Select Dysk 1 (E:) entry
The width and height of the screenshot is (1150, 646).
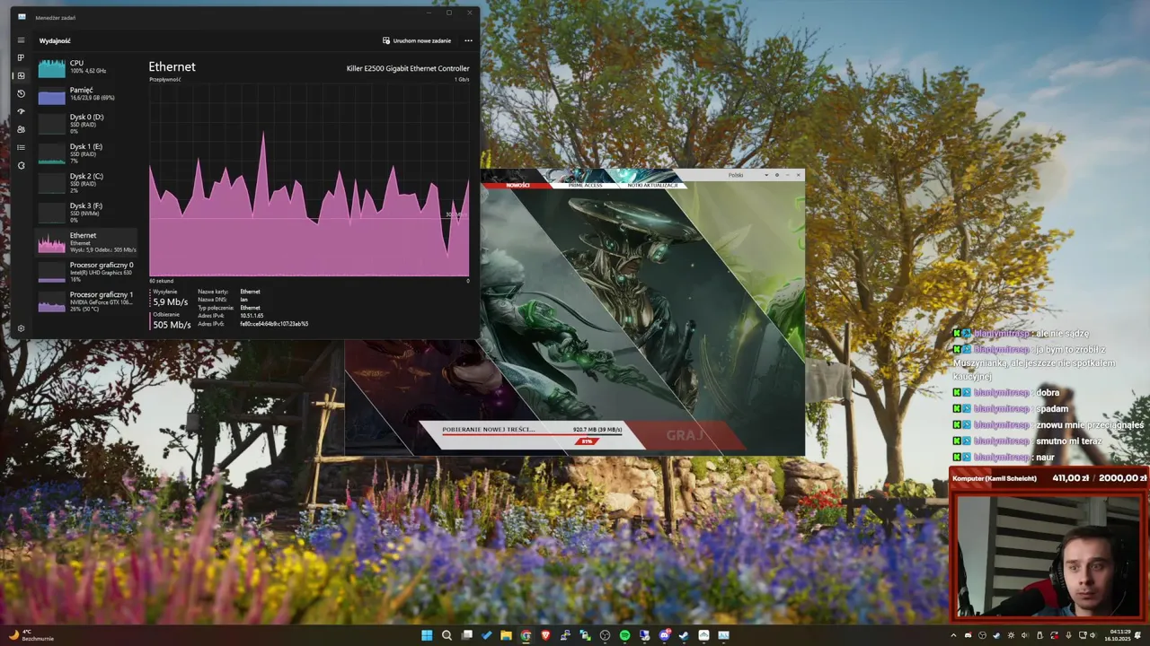coord(86,153)
